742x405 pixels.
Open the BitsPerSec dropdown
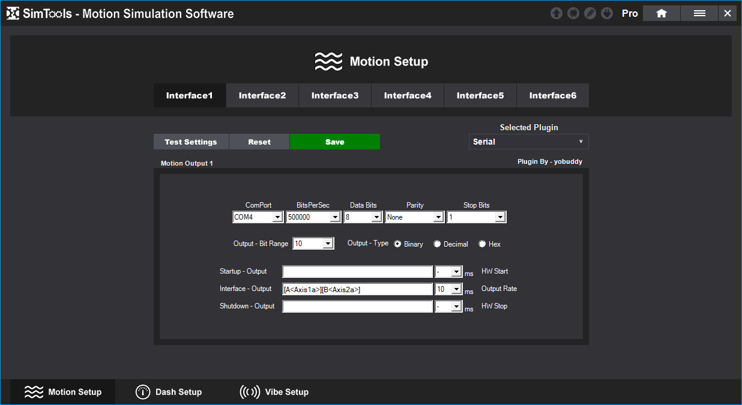click(x=334, y=217)
